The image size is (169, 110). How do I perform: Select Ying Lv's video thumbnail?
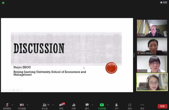coord(152,64)
